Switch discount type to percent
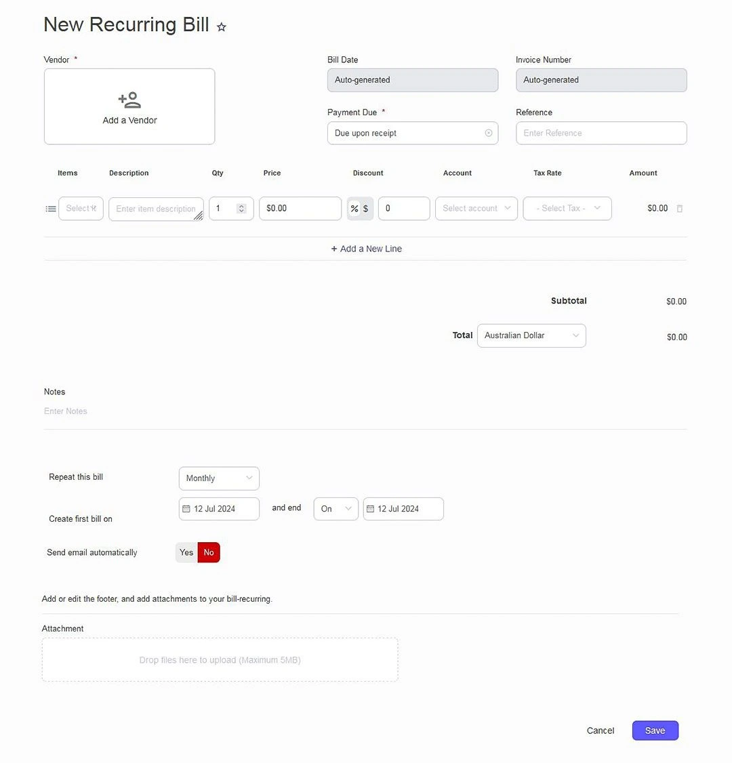The width and height of the screenshot is (732, 763). click(354, 209)
